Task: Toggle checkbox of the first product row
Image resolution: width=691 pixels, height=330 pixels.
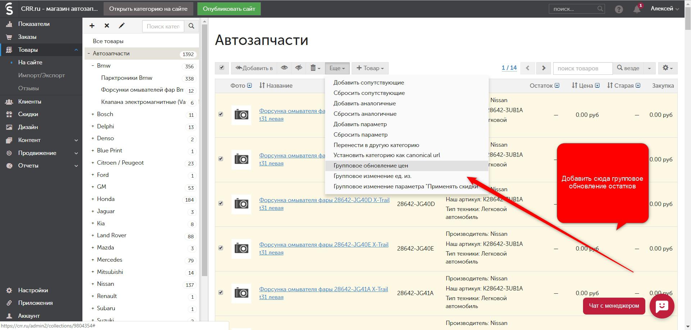Action: (x=221, y=114)
